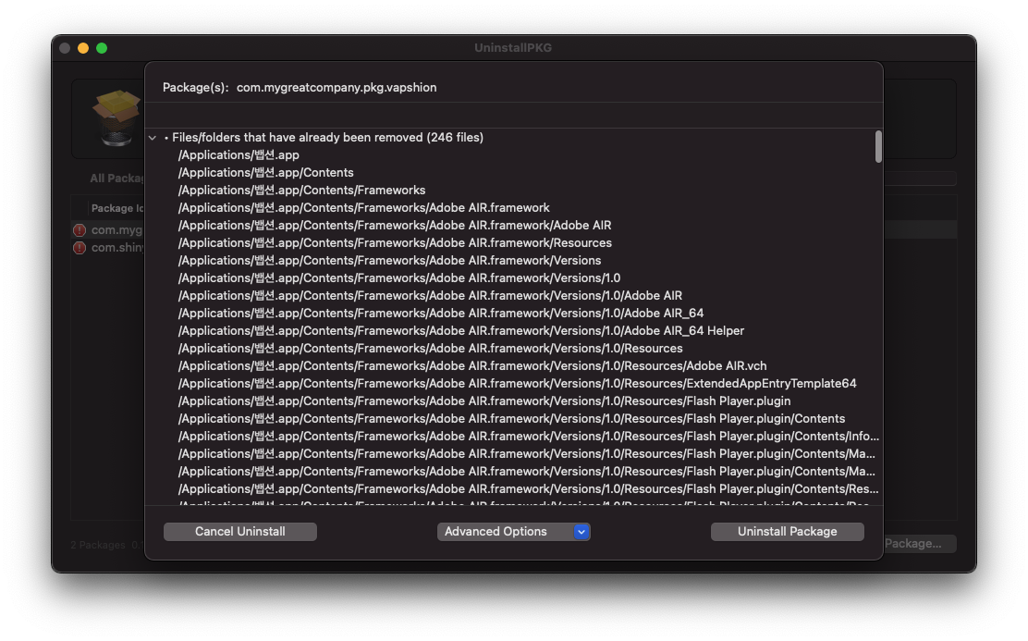Select the row ending in Contents/Info...
The height and width of the screenshot is (641, 1028).
click(x=512, y=437)
